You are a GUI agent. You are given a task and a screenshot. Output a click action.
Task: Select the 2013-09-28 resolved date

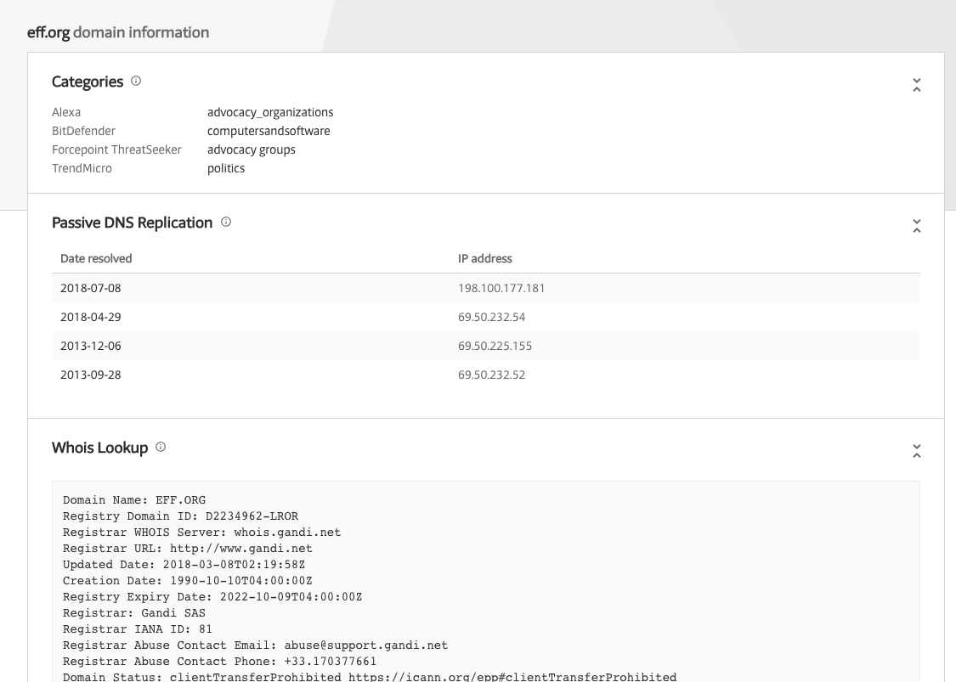pos(90,375)
